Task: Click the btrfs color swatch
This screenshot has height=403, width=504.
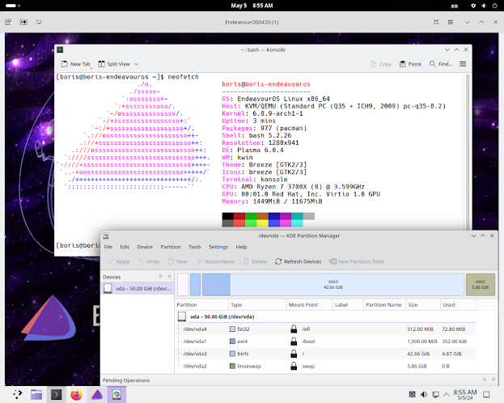Action: [232, 354]
